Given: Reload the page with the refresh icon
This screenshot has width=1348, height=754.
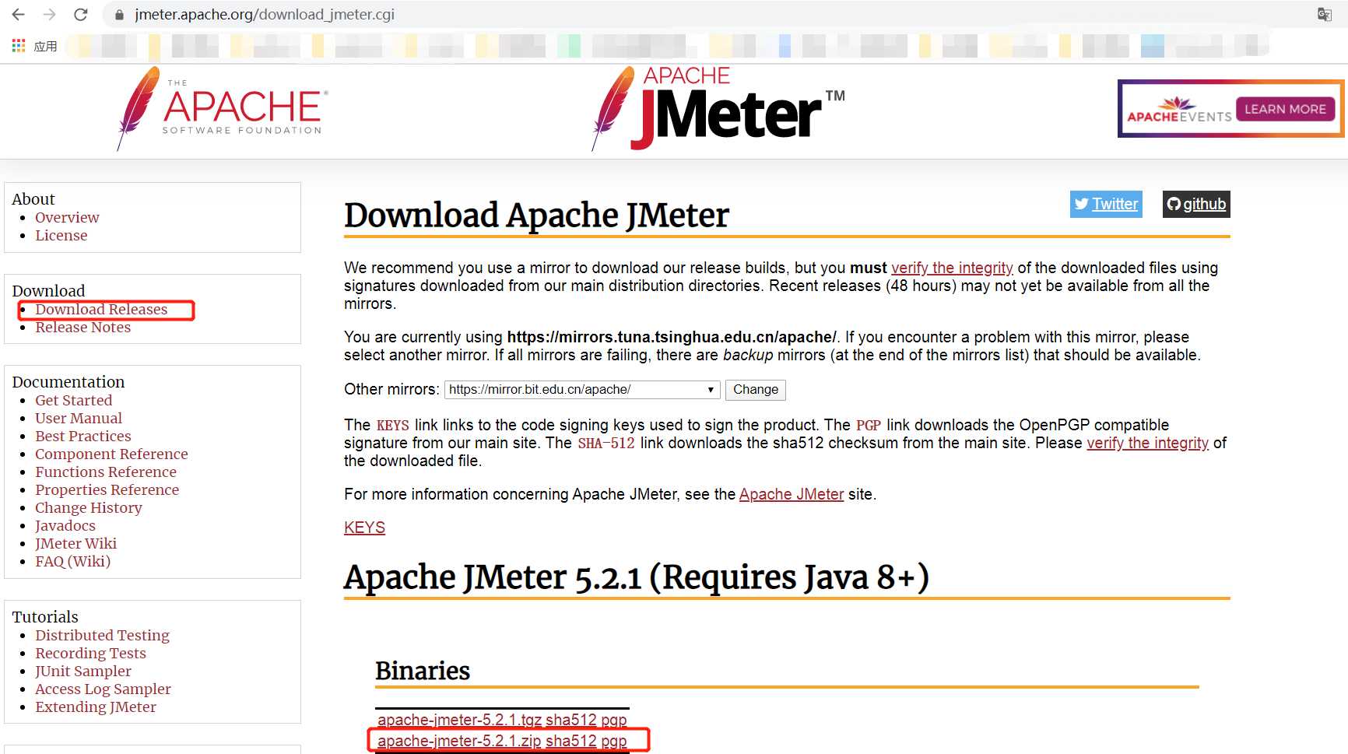Looking at the screenshot, I should tap(81, 15).
